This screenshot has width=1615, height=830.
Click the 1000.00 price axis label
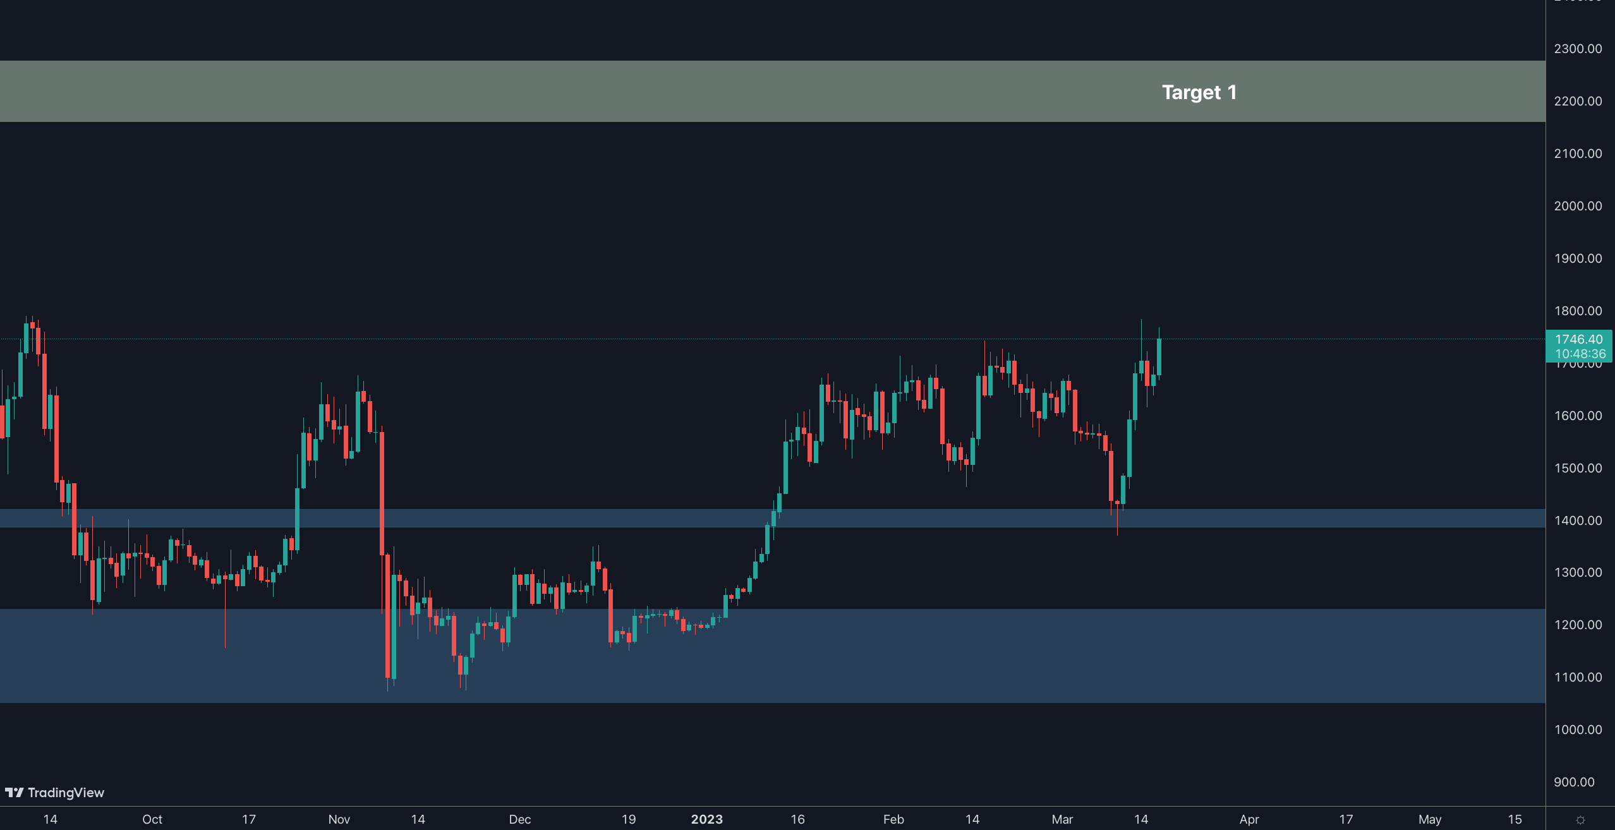(1578, 730)
